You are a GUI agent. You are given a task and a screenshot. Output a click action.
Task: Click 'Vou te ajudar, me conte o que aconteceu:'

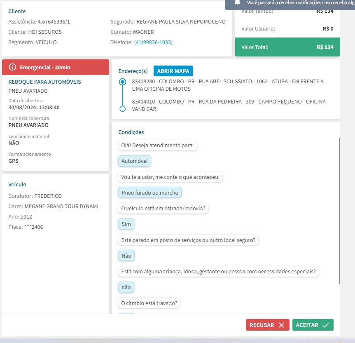point(170,177)
